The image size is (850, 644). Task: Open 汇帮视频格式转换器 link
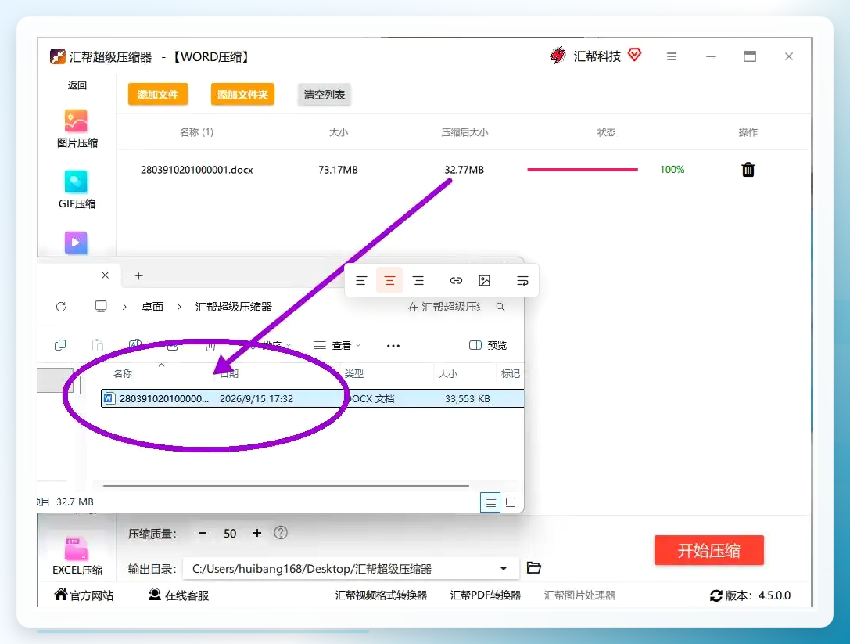point(381,595)
